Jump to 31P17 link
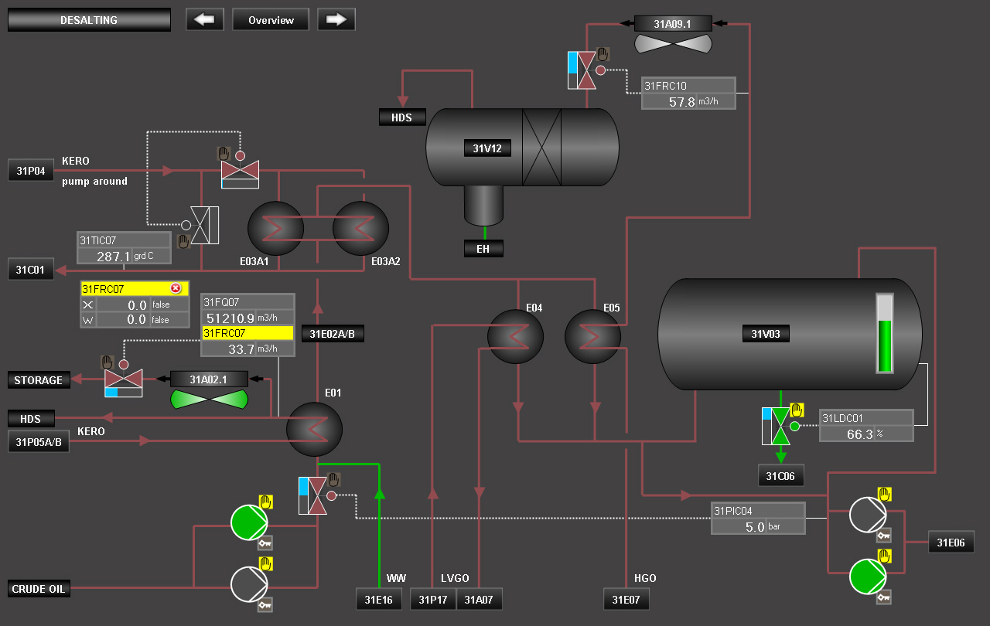Image resolution: width=990 pixels, height=626 pixels. [x=433, y=599]
